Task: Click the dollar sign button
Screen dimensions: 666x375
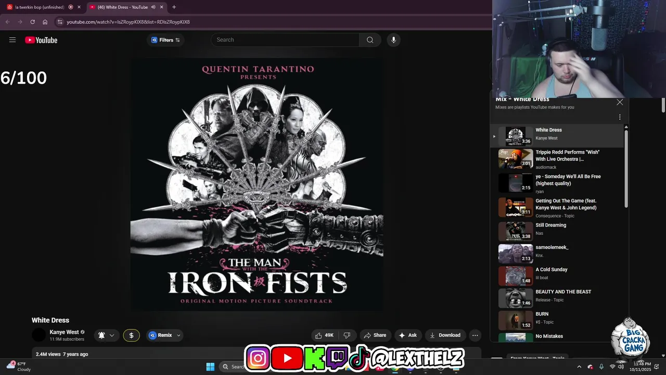Action: tap(131, 335)
